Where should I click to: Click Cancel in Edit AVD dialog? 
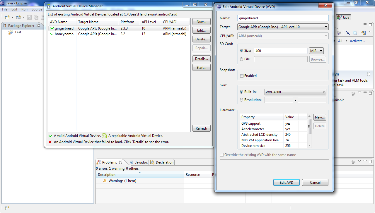(315, 183)
